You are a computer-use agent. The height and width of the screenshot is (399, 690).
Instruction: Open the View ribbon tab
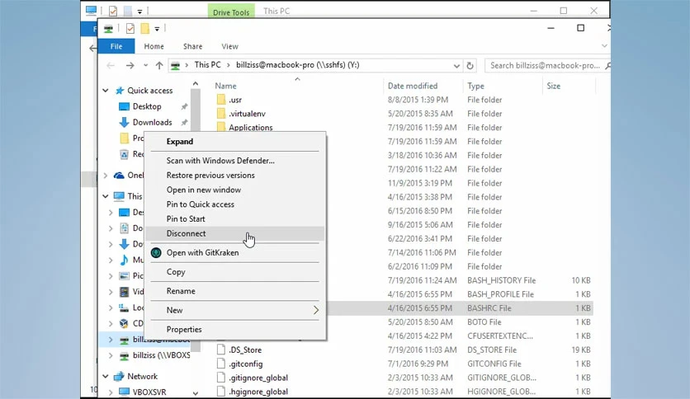coord(229,46)
